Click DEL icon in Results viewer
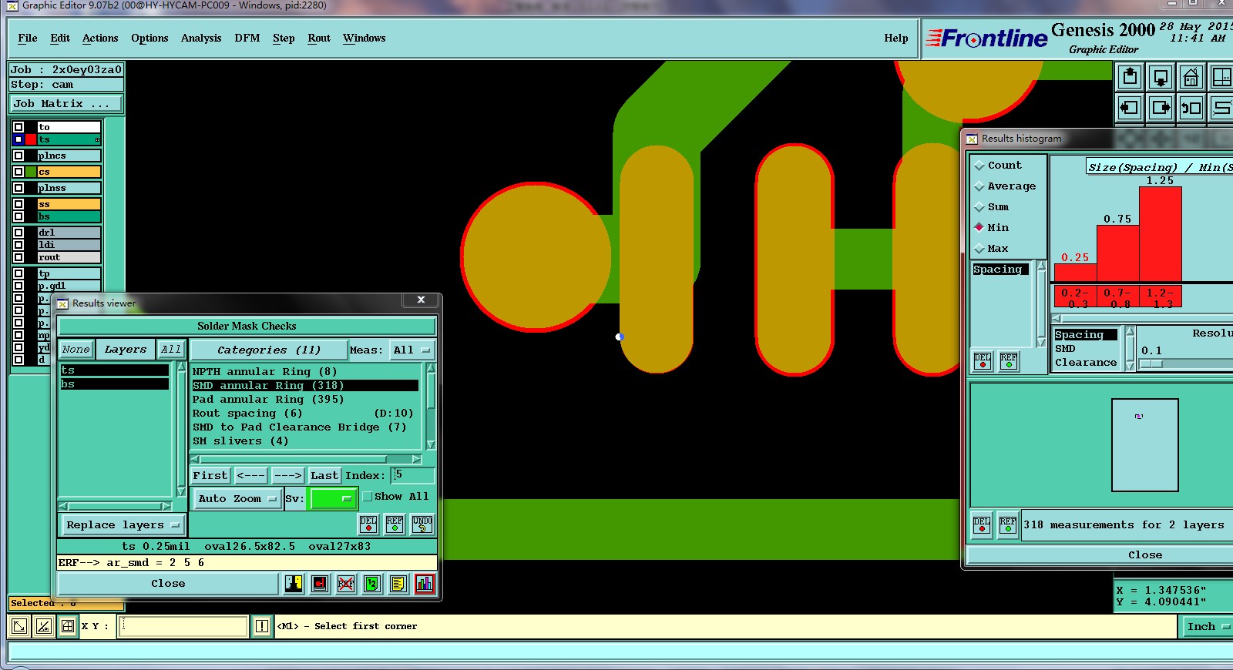 [x=368, y=524]
